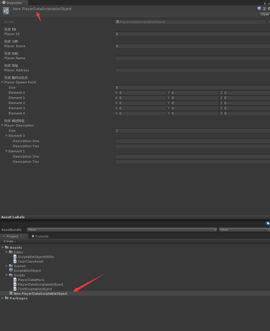This screenshot has width=270, height=331.
Task: Open the AssetBundle name dropdown
Action: [x=122, y=230]
